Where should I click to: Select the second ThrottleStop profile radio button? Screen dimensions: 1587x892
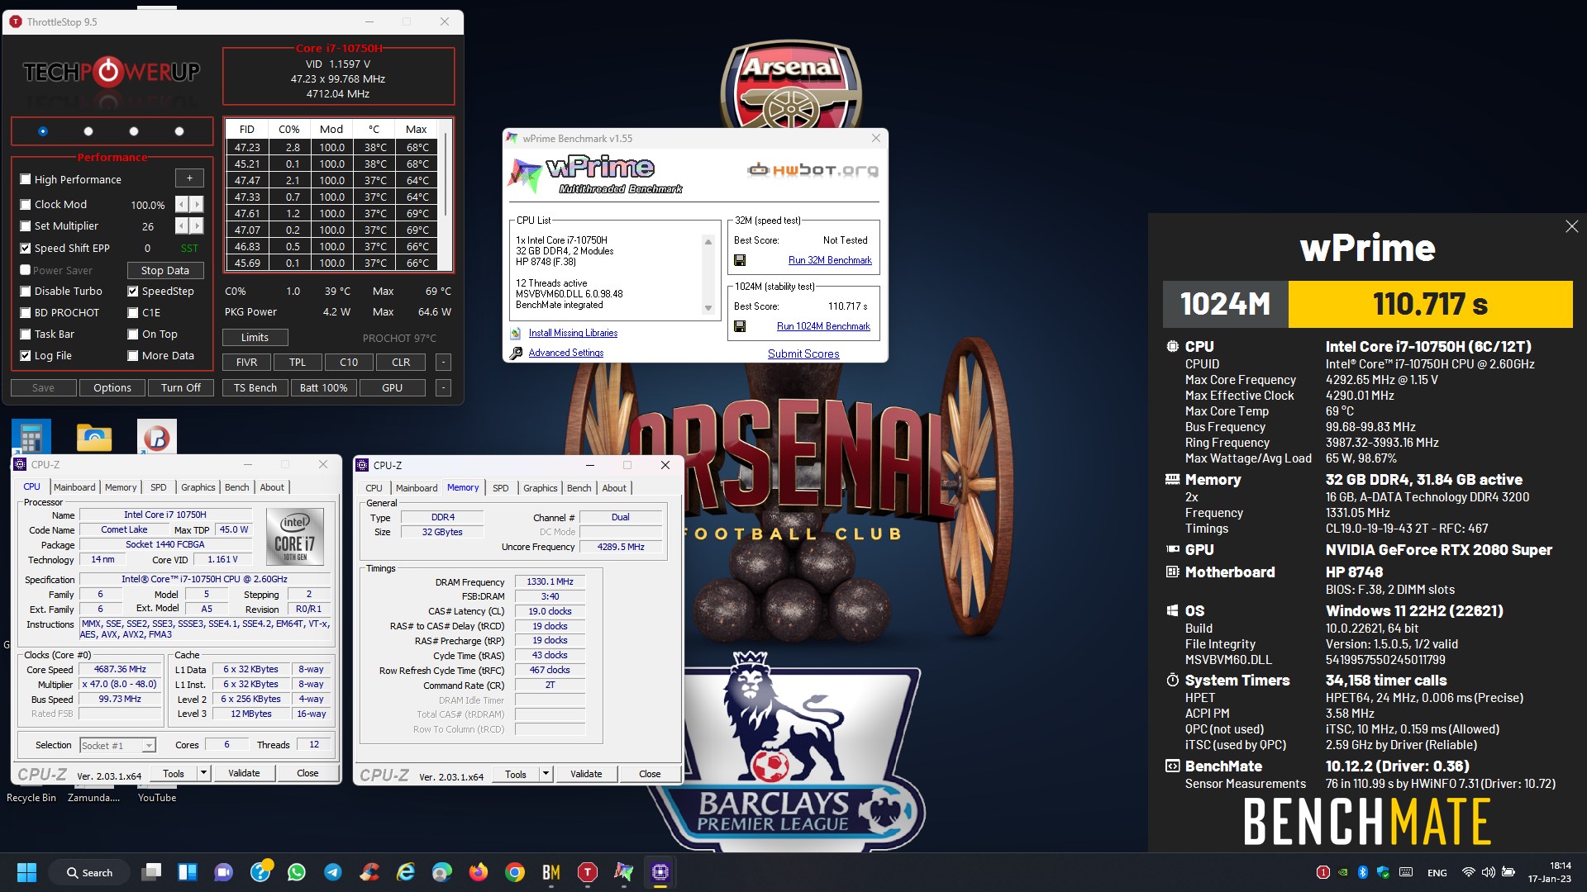88,131
